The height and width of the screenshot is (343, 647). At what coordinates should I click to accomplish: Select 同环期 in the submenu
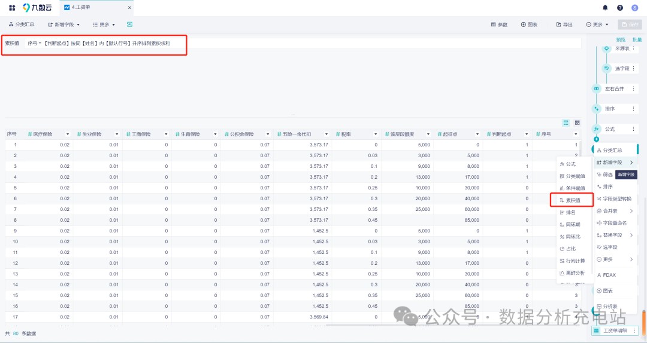click(x=575, y=225)
